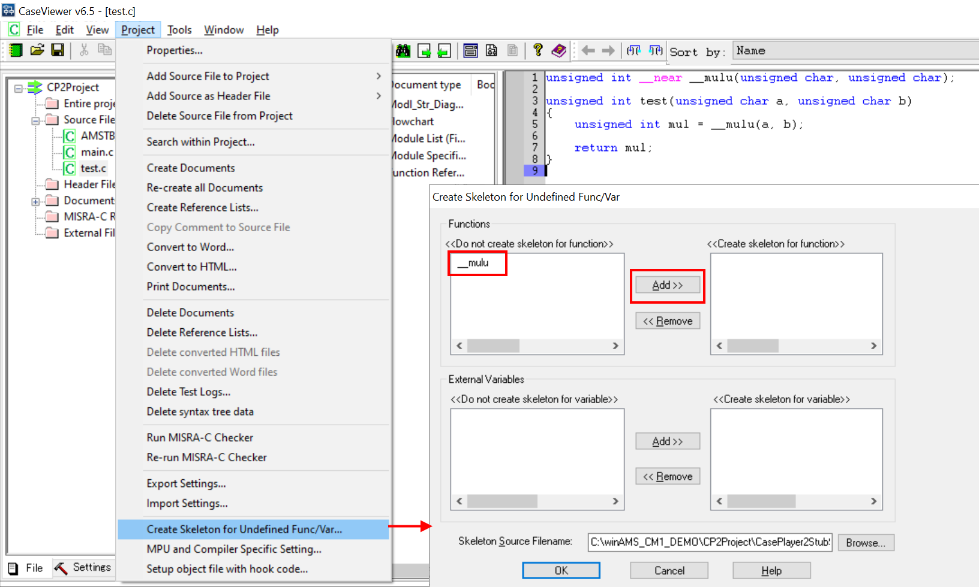The height and width of the screenshot is (587, 979).
Task: Choose Create Skeleton for Undefined Func/Var
Action: [x=253, y=529]
